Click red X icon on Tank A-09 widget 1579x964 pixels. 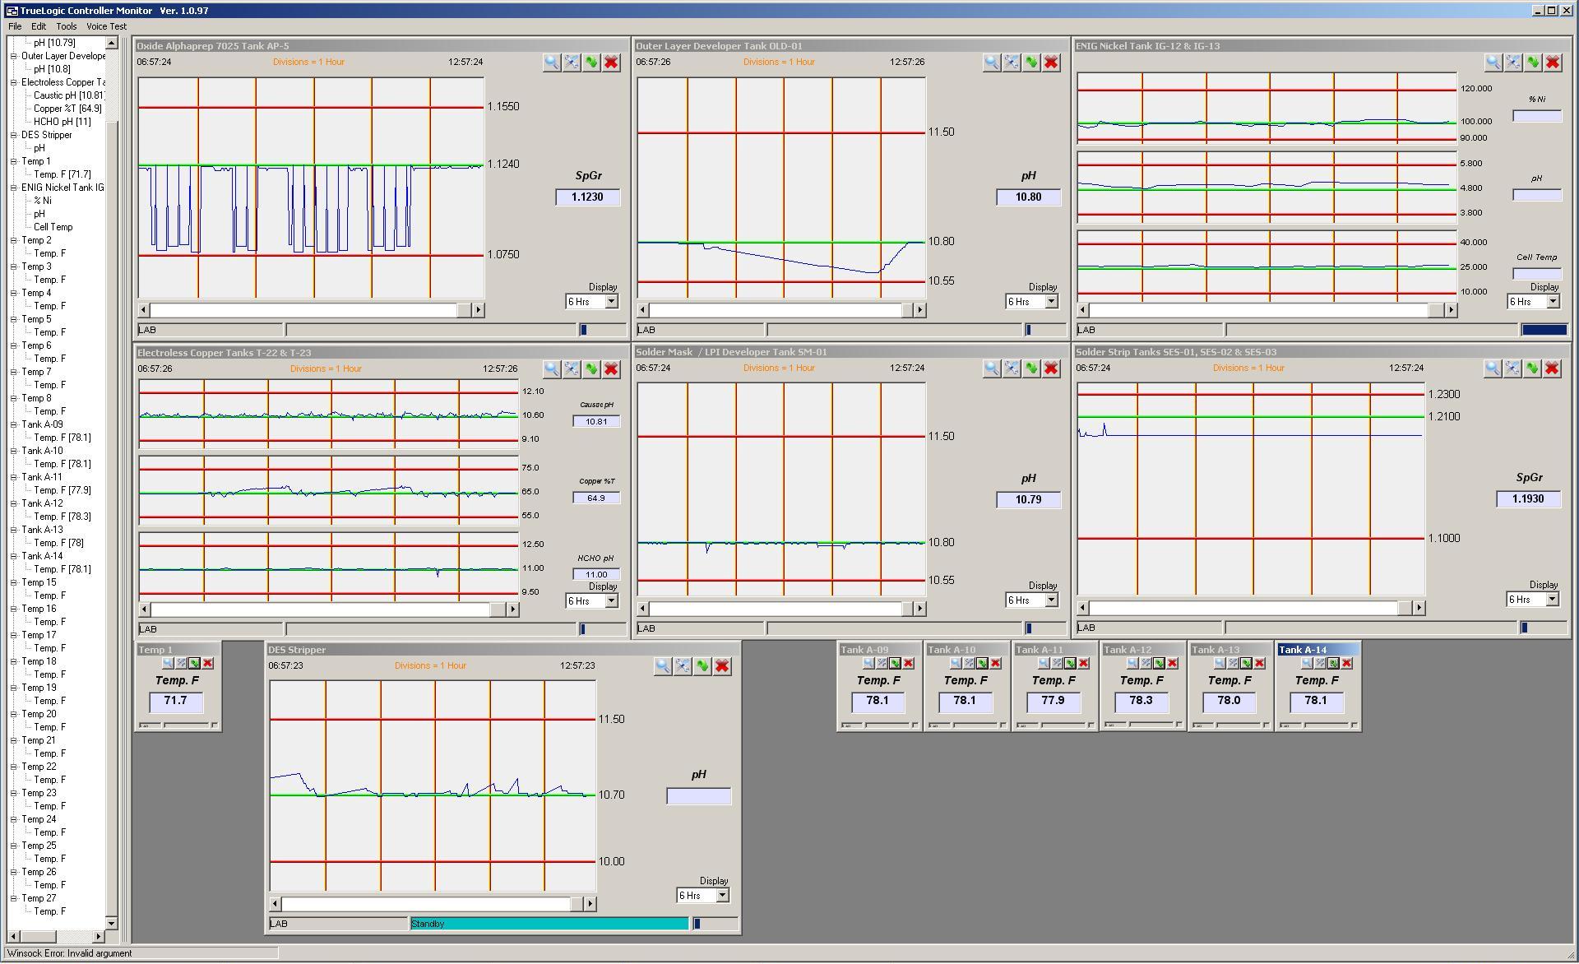click(x=909, y=663)
